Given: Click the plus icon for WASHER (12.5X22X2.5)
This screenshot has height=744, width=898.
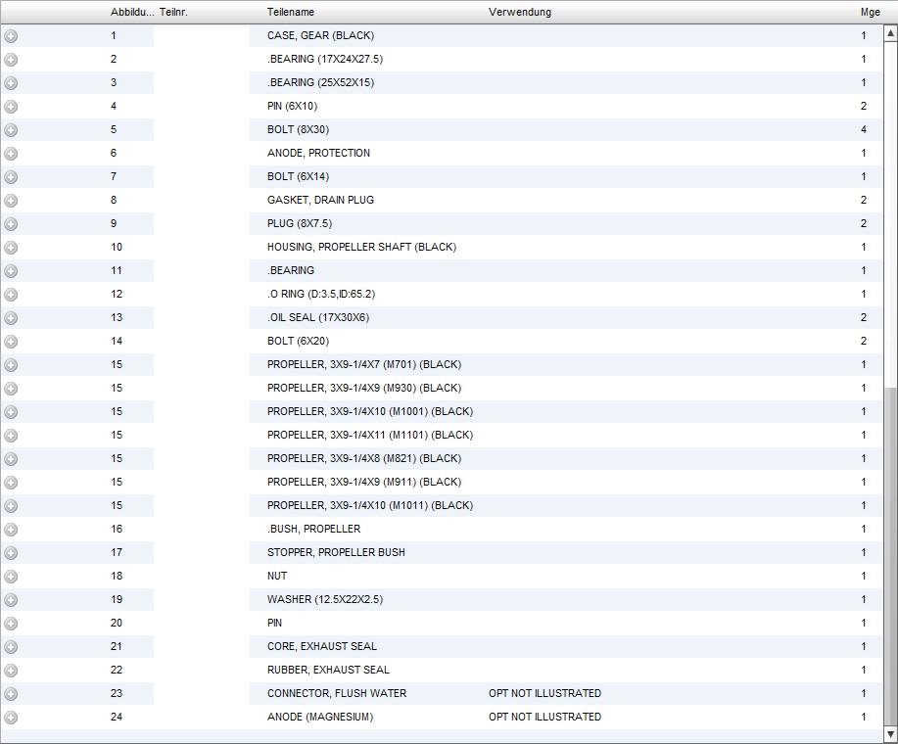Looking at the screenshot, I should click(11, 600).
